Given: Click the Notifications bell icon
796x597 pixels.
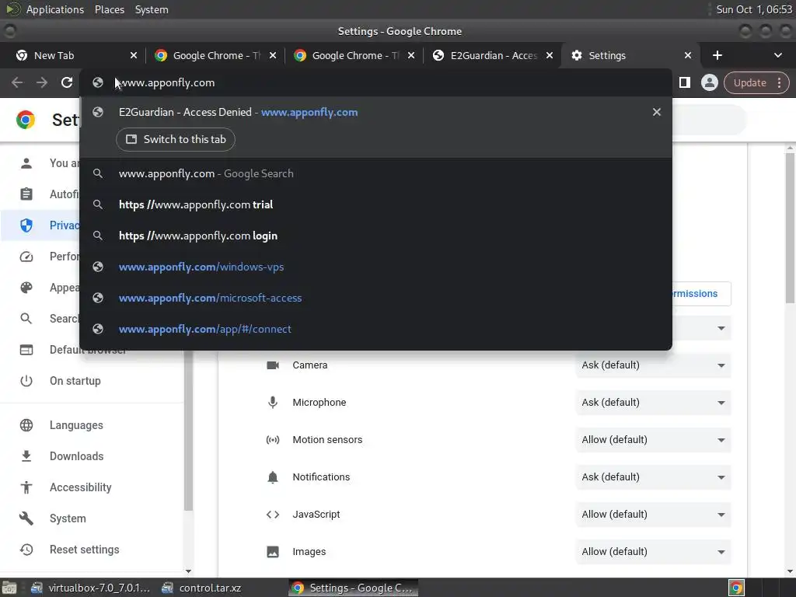Looking at the screenshot, I should pyautogui.click(x=273, y=477).
